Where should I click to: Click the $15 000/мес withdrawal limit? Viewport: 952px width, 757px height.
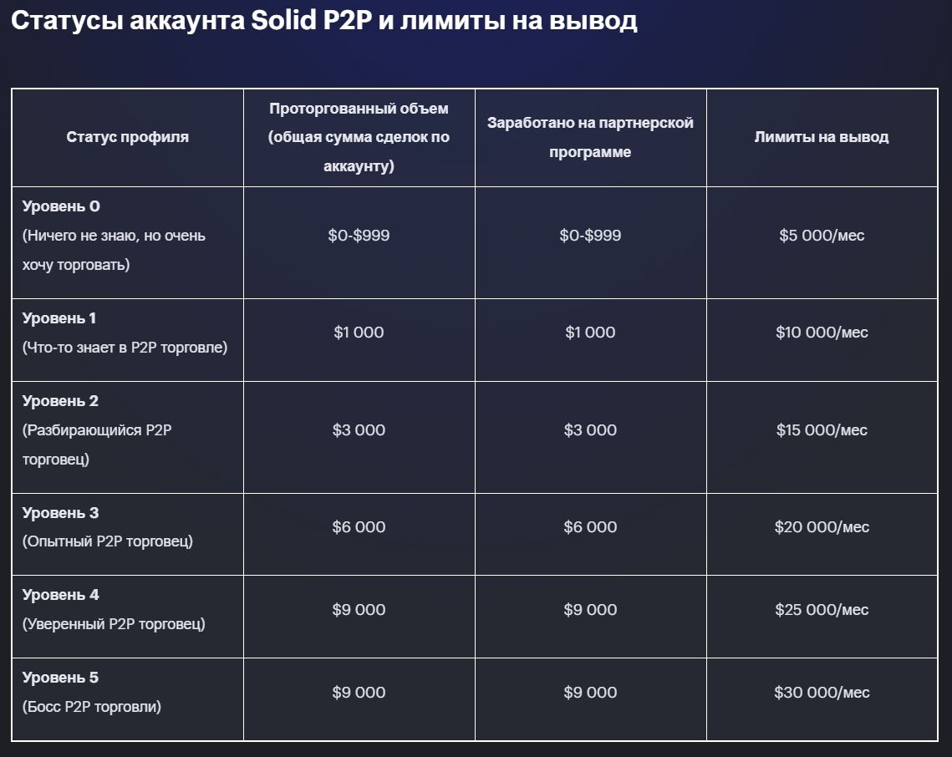[822, 429]
